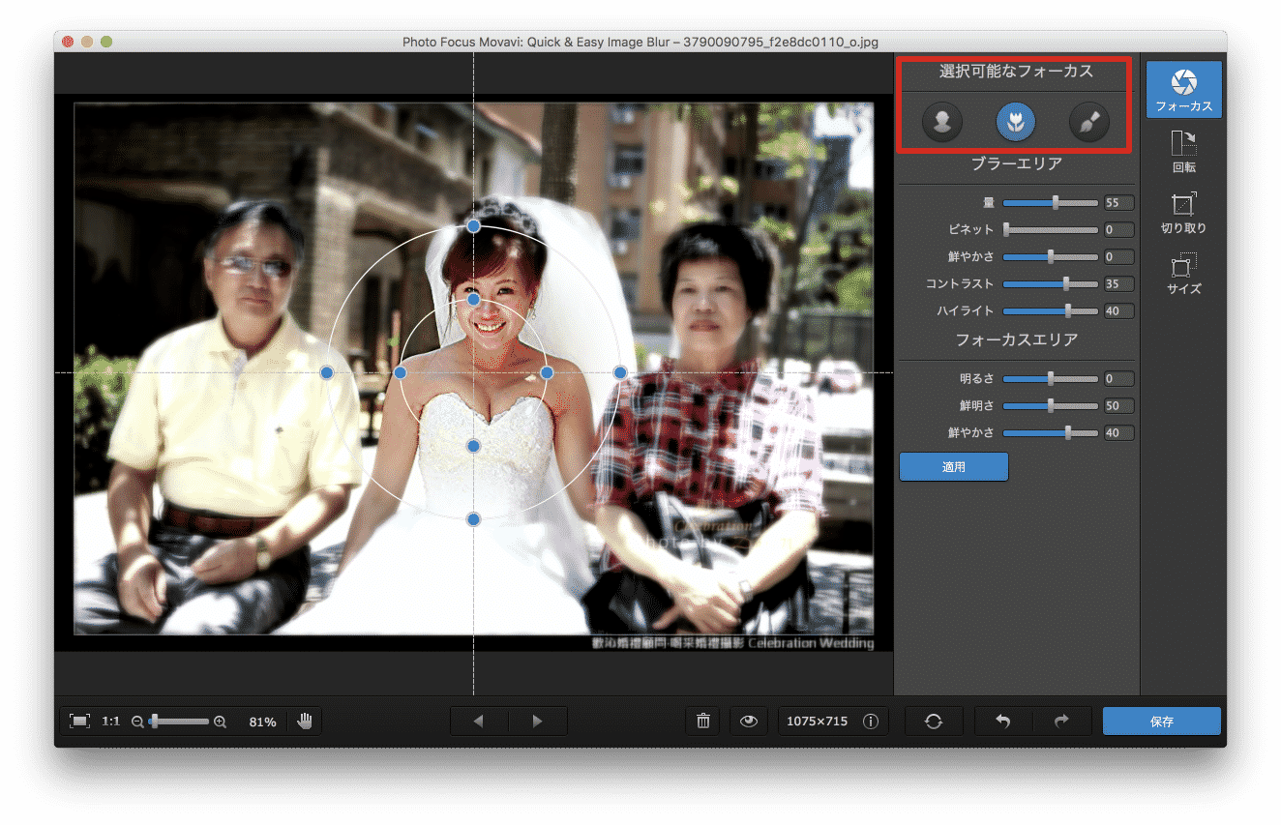Click the zoom out magnifier icon
Viewport: 1281px width, 825px height.
(137, 722)
